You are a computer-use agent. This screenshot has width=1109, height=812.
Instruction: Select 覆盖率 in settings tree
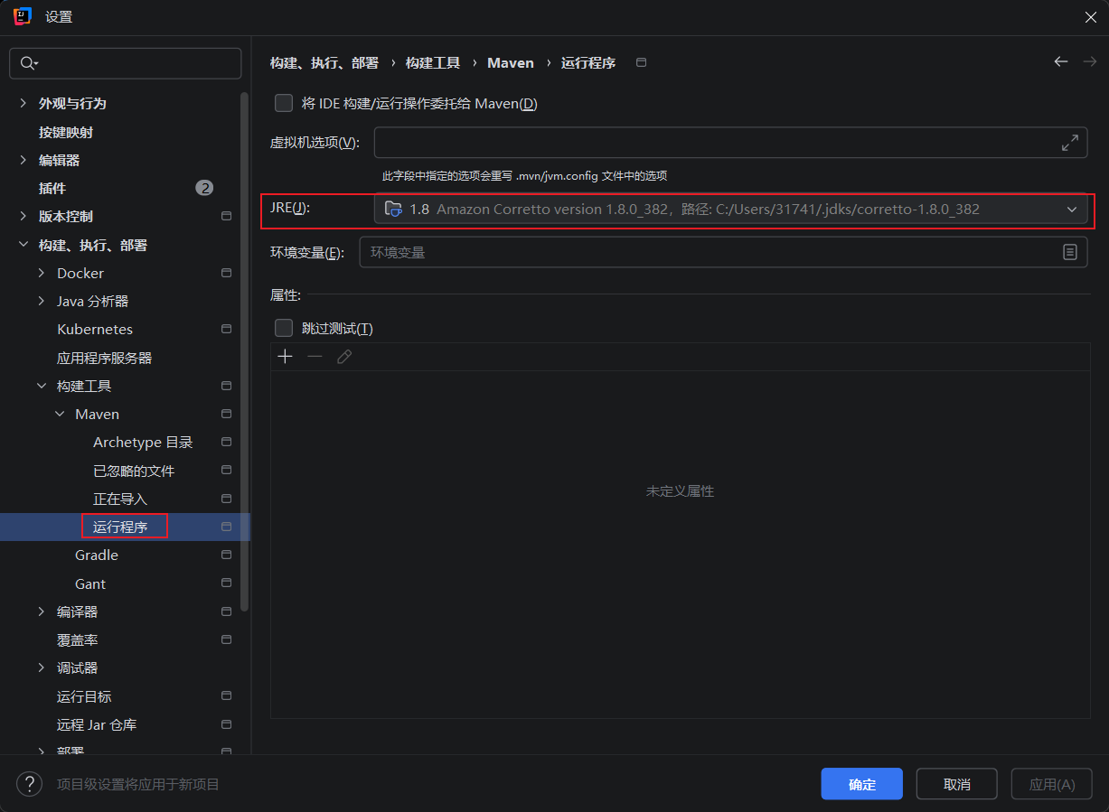tap(78, 639)
